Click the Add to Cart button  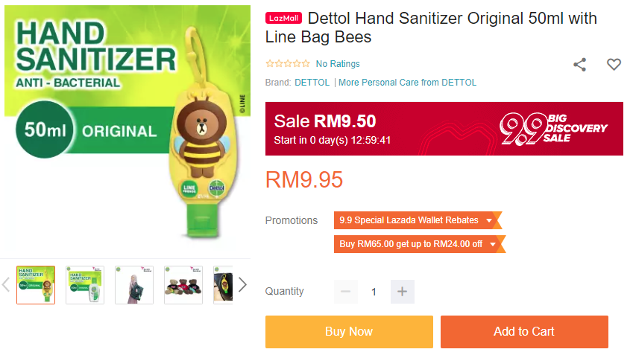point(524,332)
